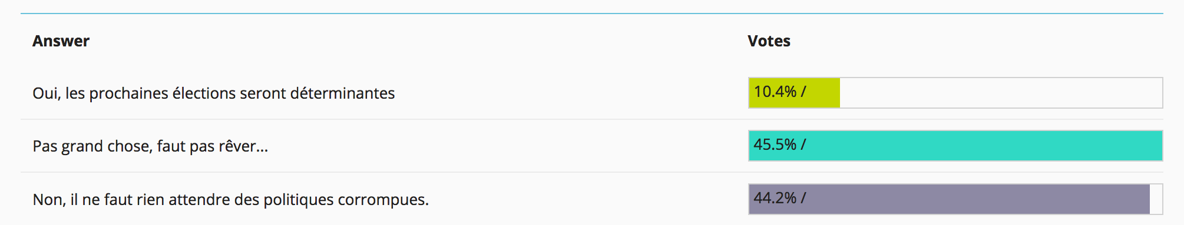Image resolution: width=1184 pixels, height=225 pixels.
Task: Click the 10.4% percentage label
Action: coord(775,92)
